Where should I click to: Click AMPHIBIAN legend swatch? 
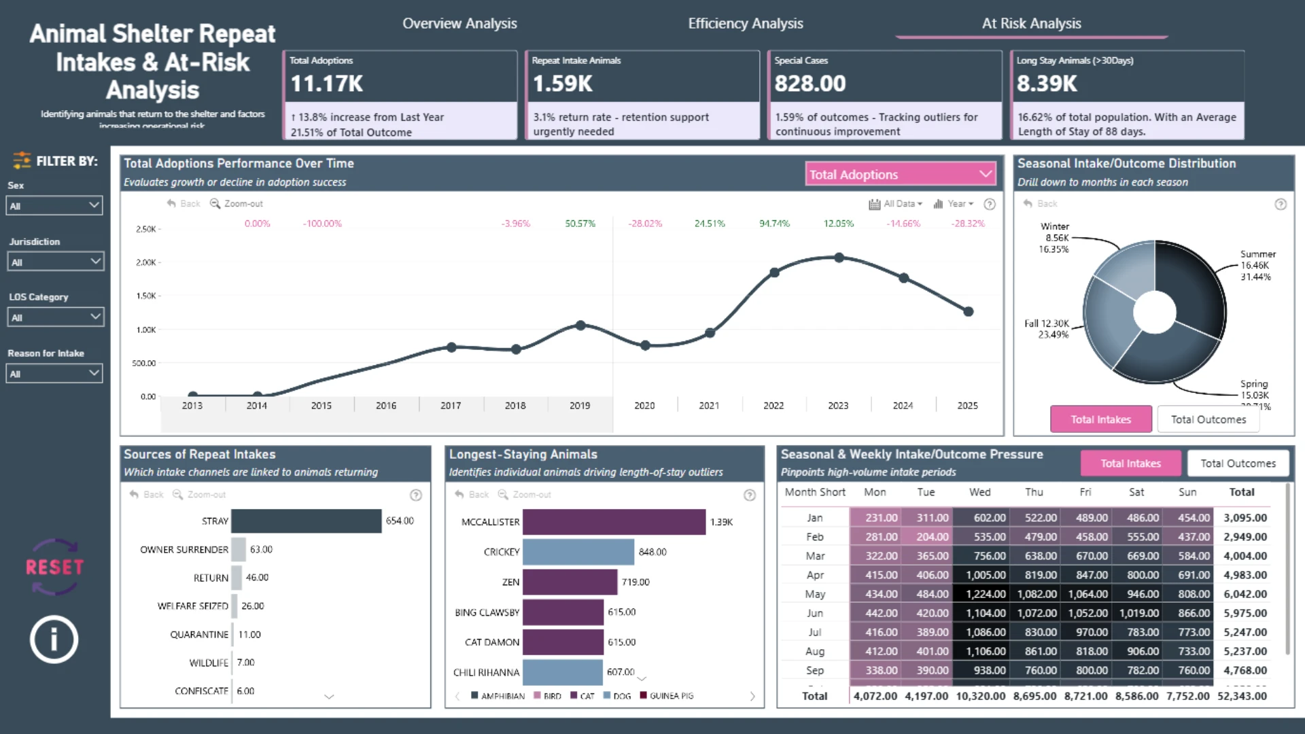(x=474, y=696)
